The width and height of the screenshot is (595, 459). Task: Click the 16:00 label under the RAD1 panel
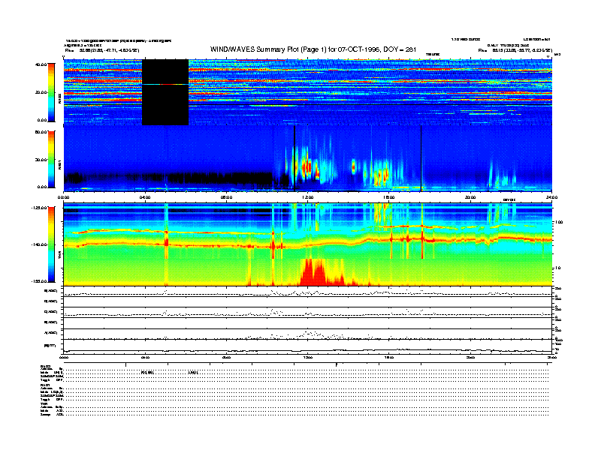tap(388, 197)
